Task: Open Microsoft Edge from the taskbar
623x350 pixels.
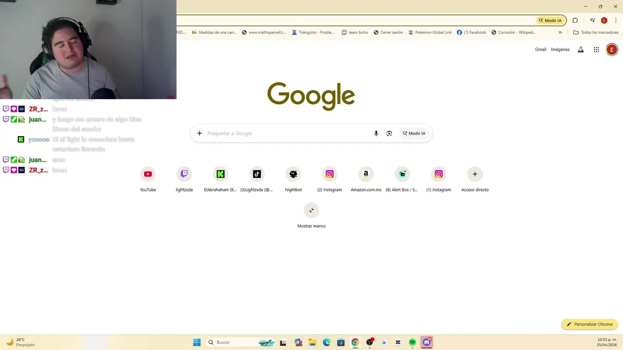Action: tap(327, 342)
